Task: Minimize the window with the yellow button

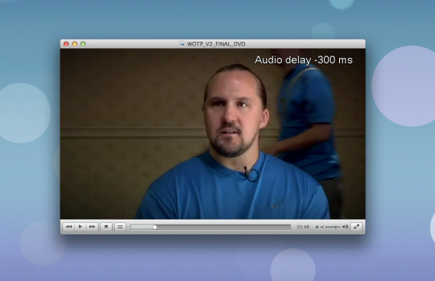Action: coord(74,44)
